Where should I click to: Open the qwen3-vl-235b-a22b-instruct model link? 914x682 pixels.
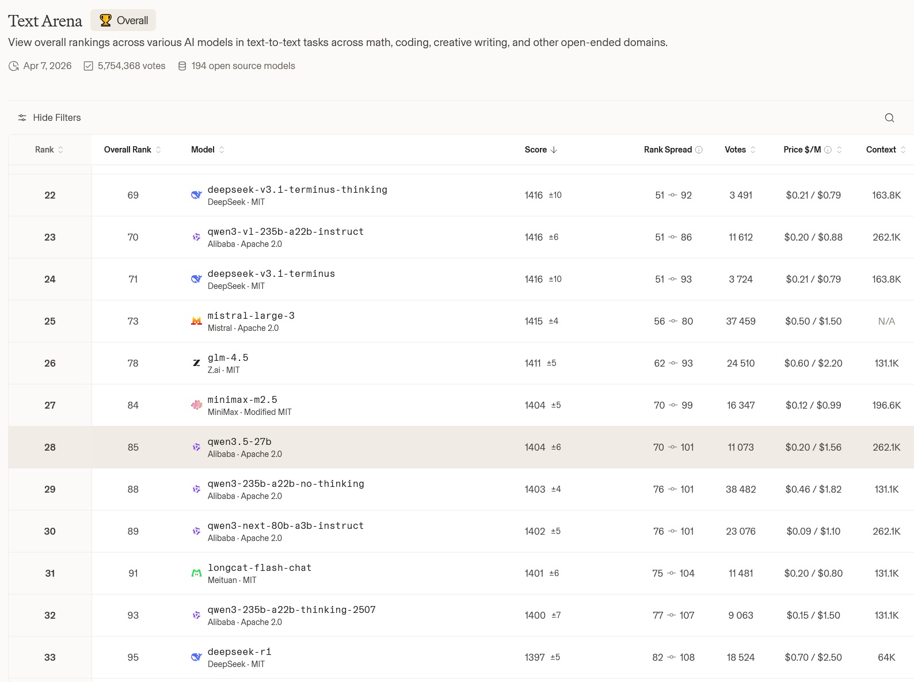tap(285, 232)
